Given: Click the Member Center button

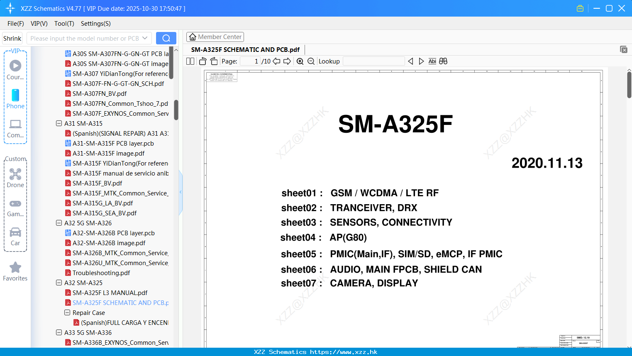Looking at the screenshot, I should [x=215, y=37].
